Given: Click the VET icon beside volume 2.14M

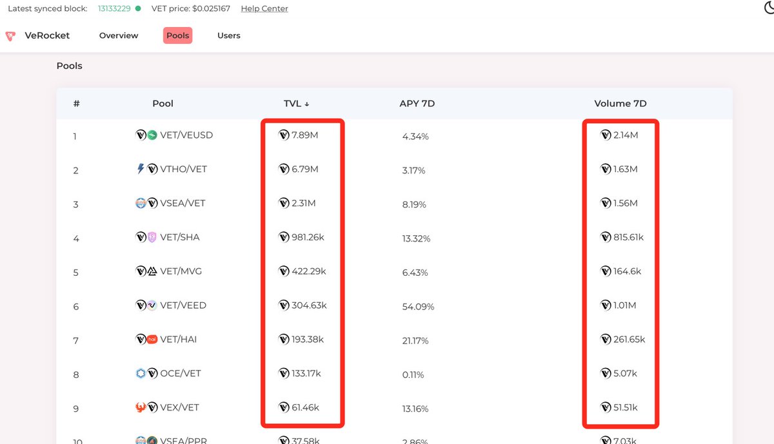Looking at the screenshot, I should [x=606, y=135].
